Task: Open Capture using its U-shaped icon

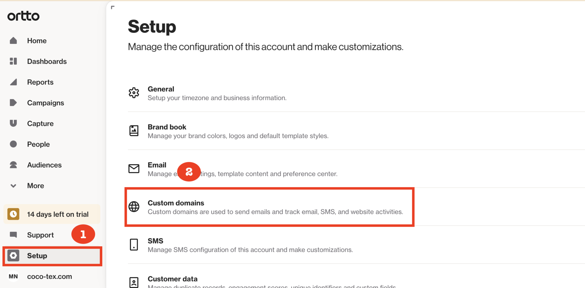Action: click(13, 123)
